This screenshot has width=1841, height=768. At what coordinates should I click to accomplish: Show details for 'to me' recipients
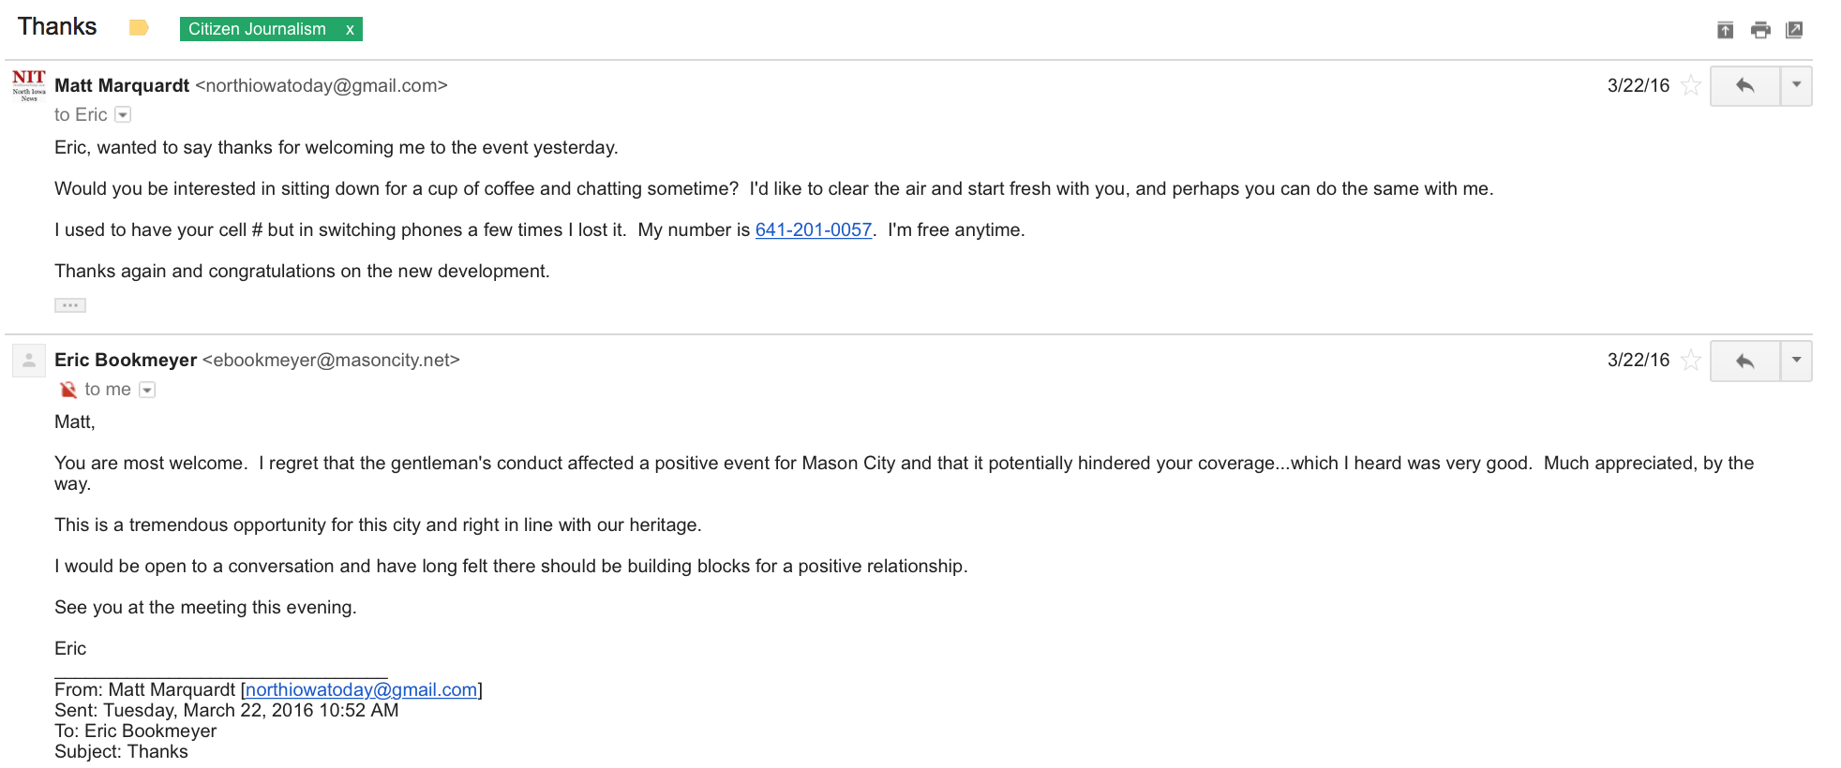point(147,390)
